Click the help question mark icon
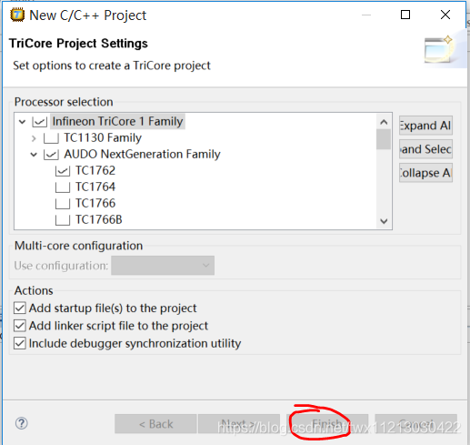Image resolution: width=470 pixels, height=445 pixels. point(22,423)
